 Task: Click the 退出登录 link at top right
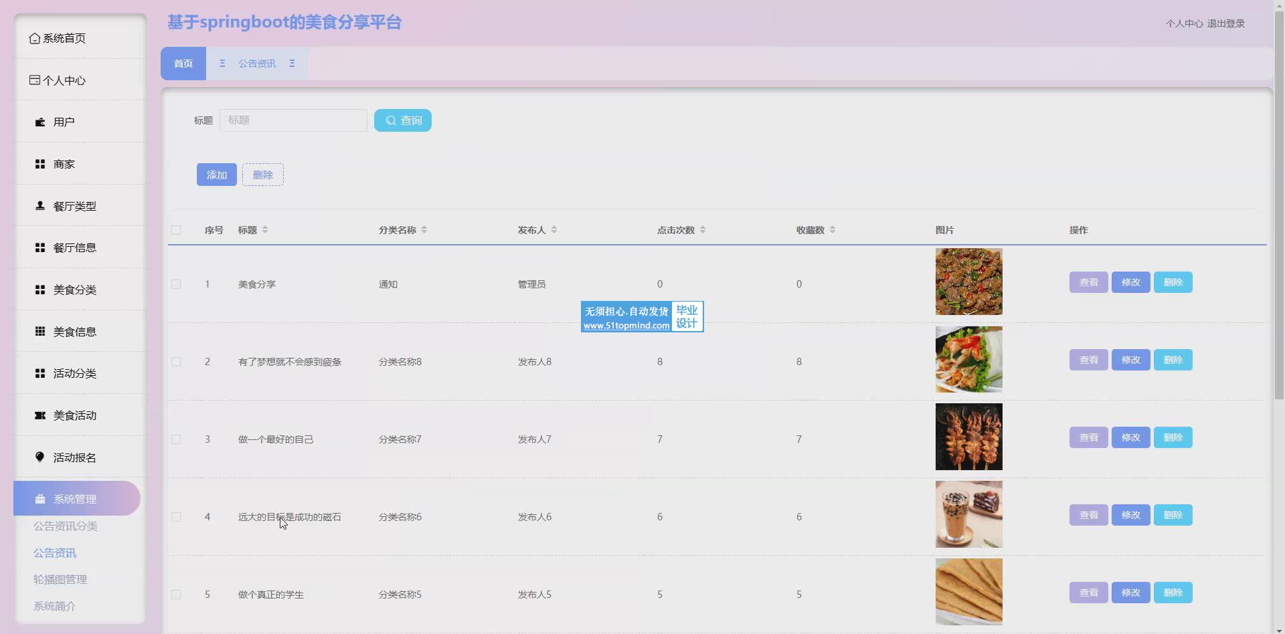click(1225, 23)
